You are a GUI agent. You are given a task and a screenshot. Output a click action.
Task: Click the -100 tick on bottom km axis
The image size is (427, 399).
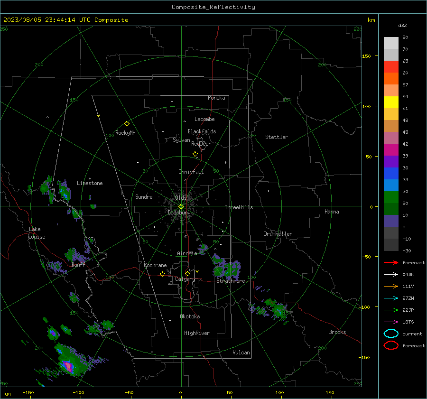[78, 393]
